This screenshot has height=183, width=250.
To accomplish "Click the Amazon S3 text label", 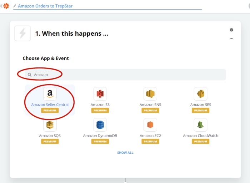I will click(100, 105).
